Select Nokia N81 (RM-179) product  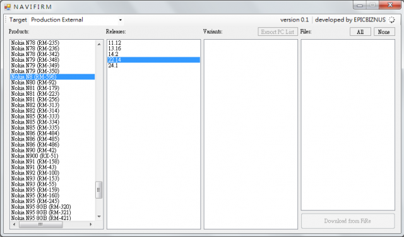[52, 88]
